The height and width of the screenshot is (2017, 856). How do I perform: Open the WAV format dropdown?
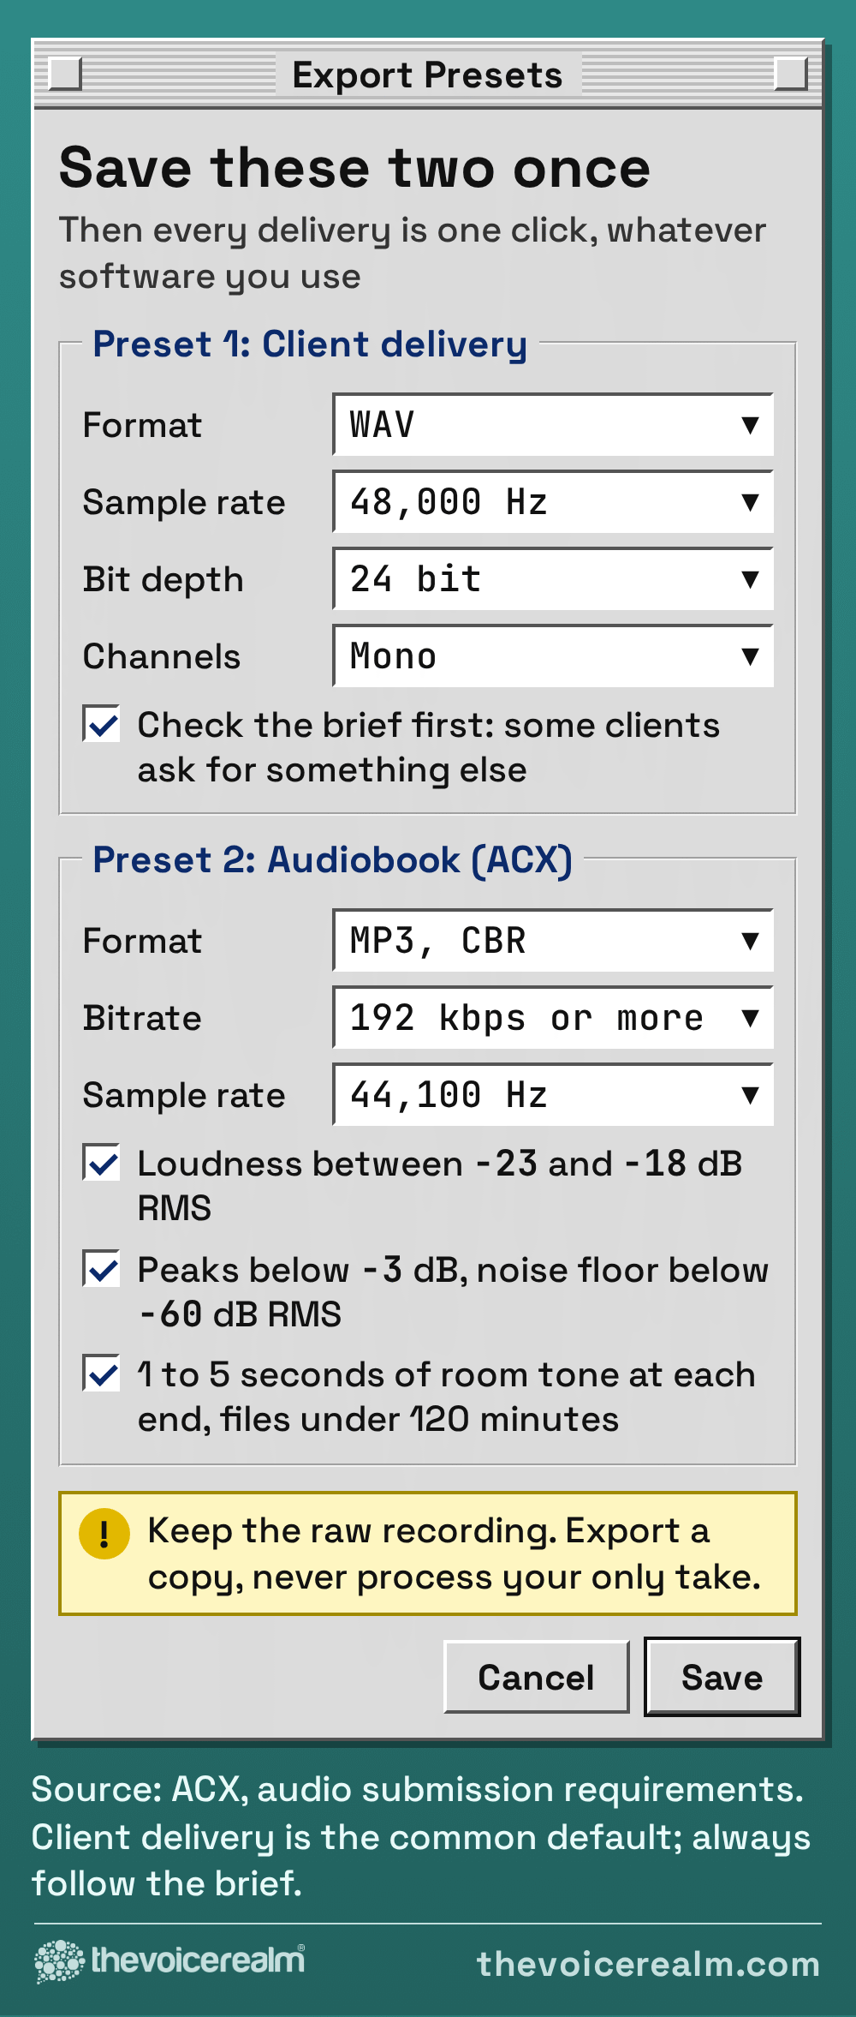553,425
